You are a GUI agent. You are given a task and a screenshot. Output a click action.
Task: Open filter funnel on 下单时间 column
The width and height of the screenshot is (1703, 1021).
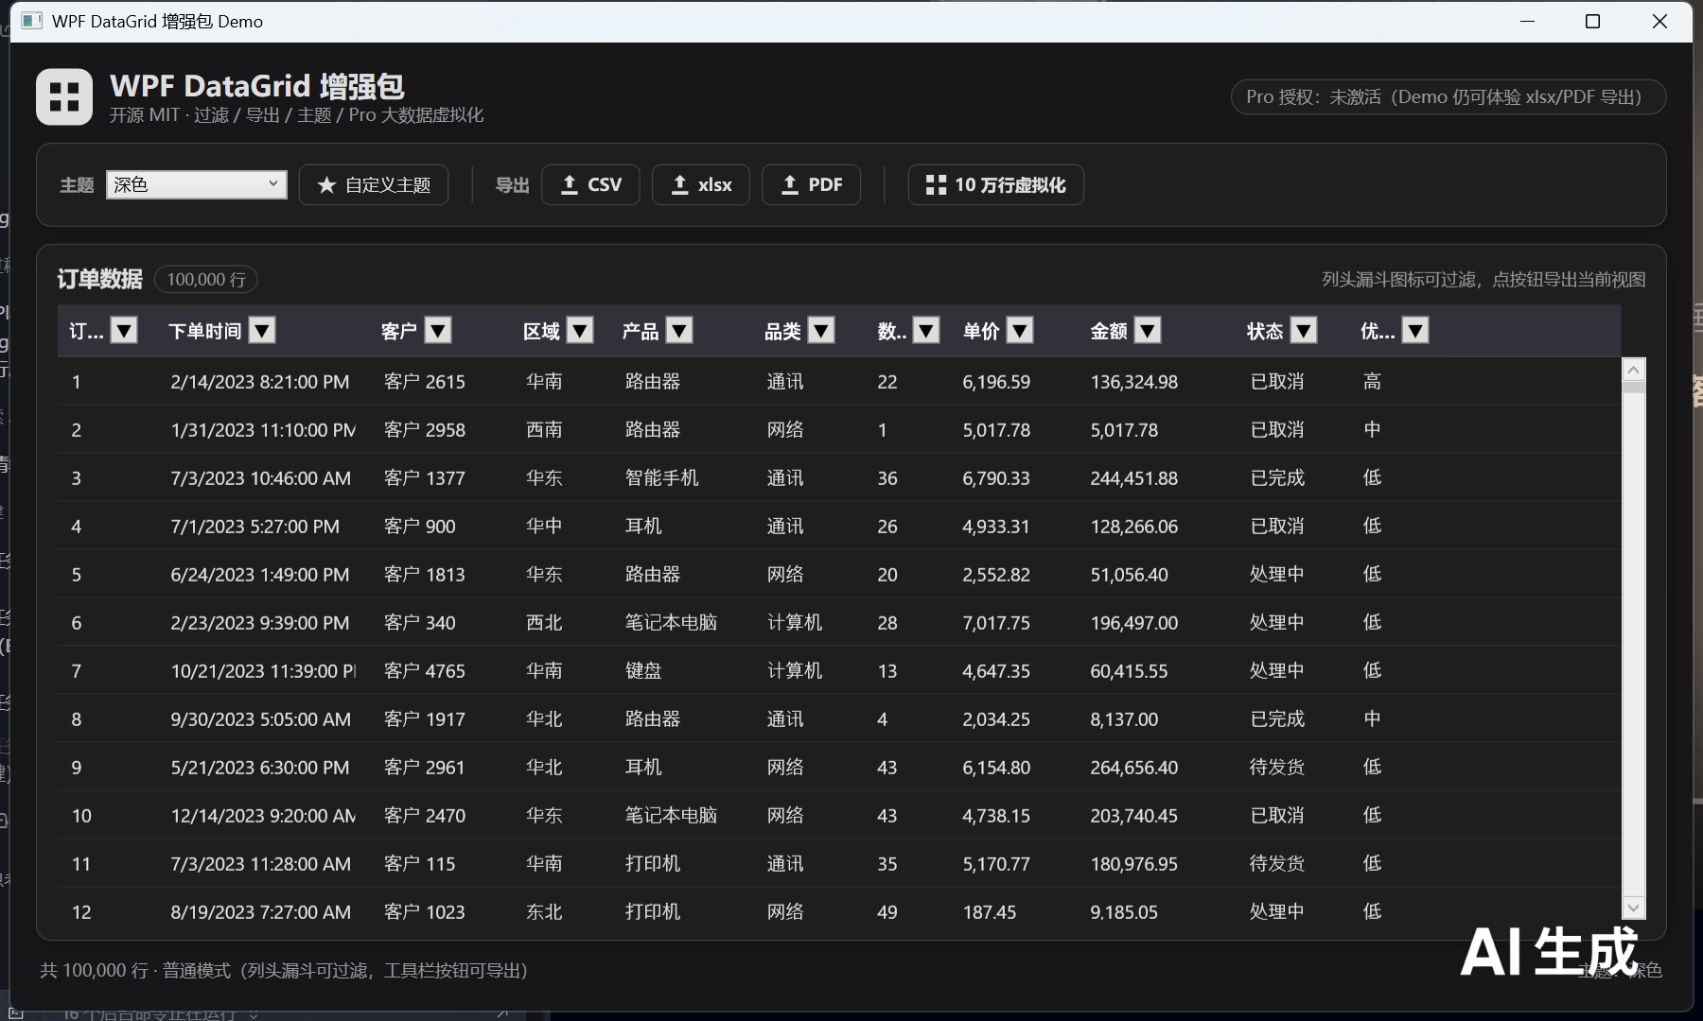click(x=262, y=331)
